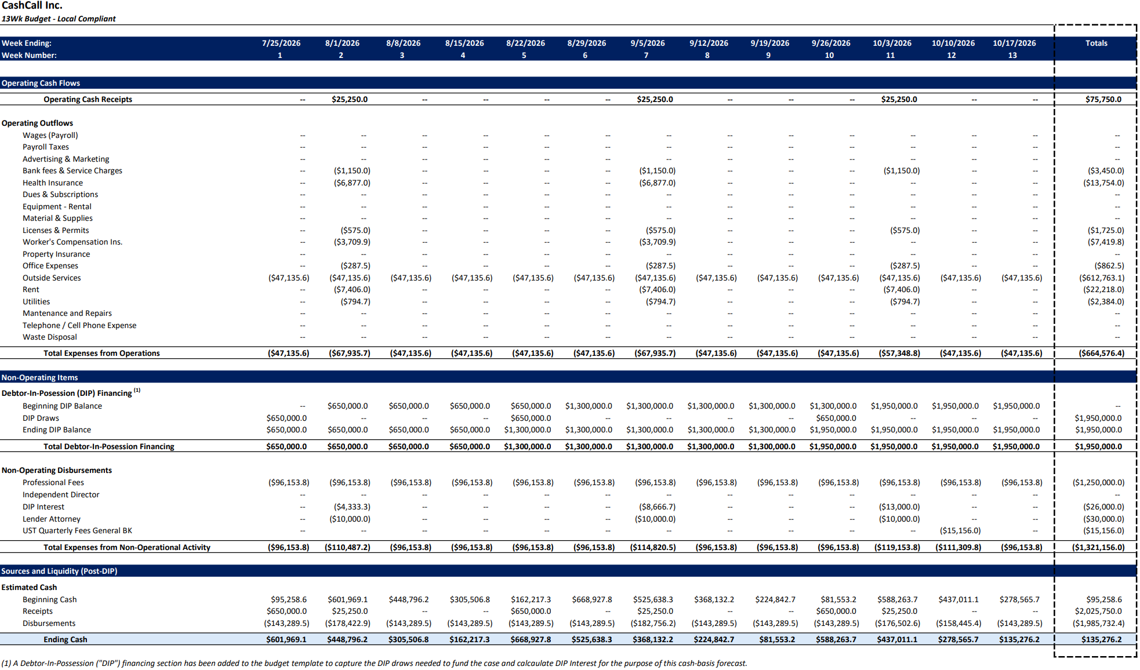
Task: Select the Wages (Payroll) row label
Action: click(50, 135)
